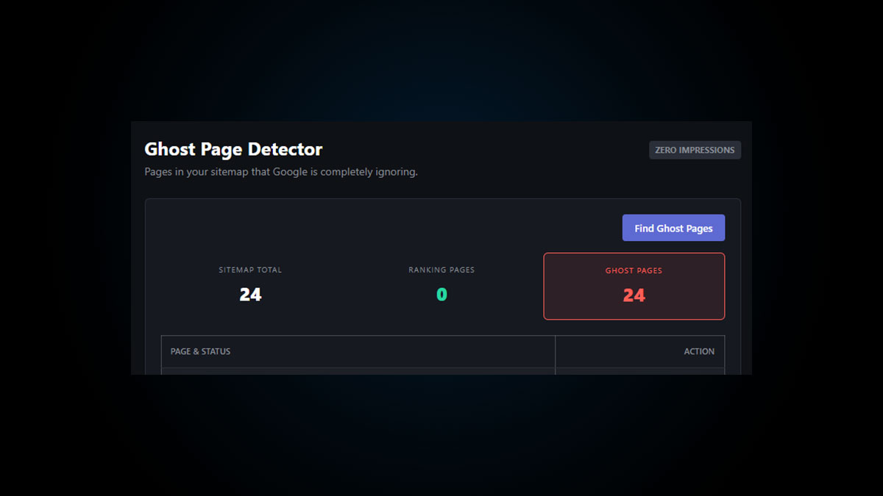Click the Ghost Page Detector heading

click(x=233, y=149)
